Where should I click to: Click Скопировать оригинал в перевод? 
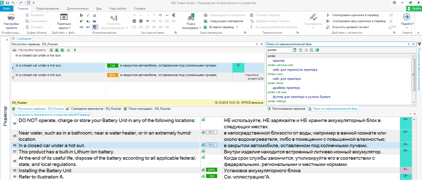[352, 15]
